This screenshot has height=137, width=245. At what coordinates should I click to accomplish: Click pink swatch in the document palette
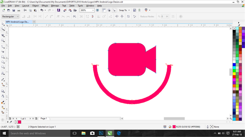(20, 122)
